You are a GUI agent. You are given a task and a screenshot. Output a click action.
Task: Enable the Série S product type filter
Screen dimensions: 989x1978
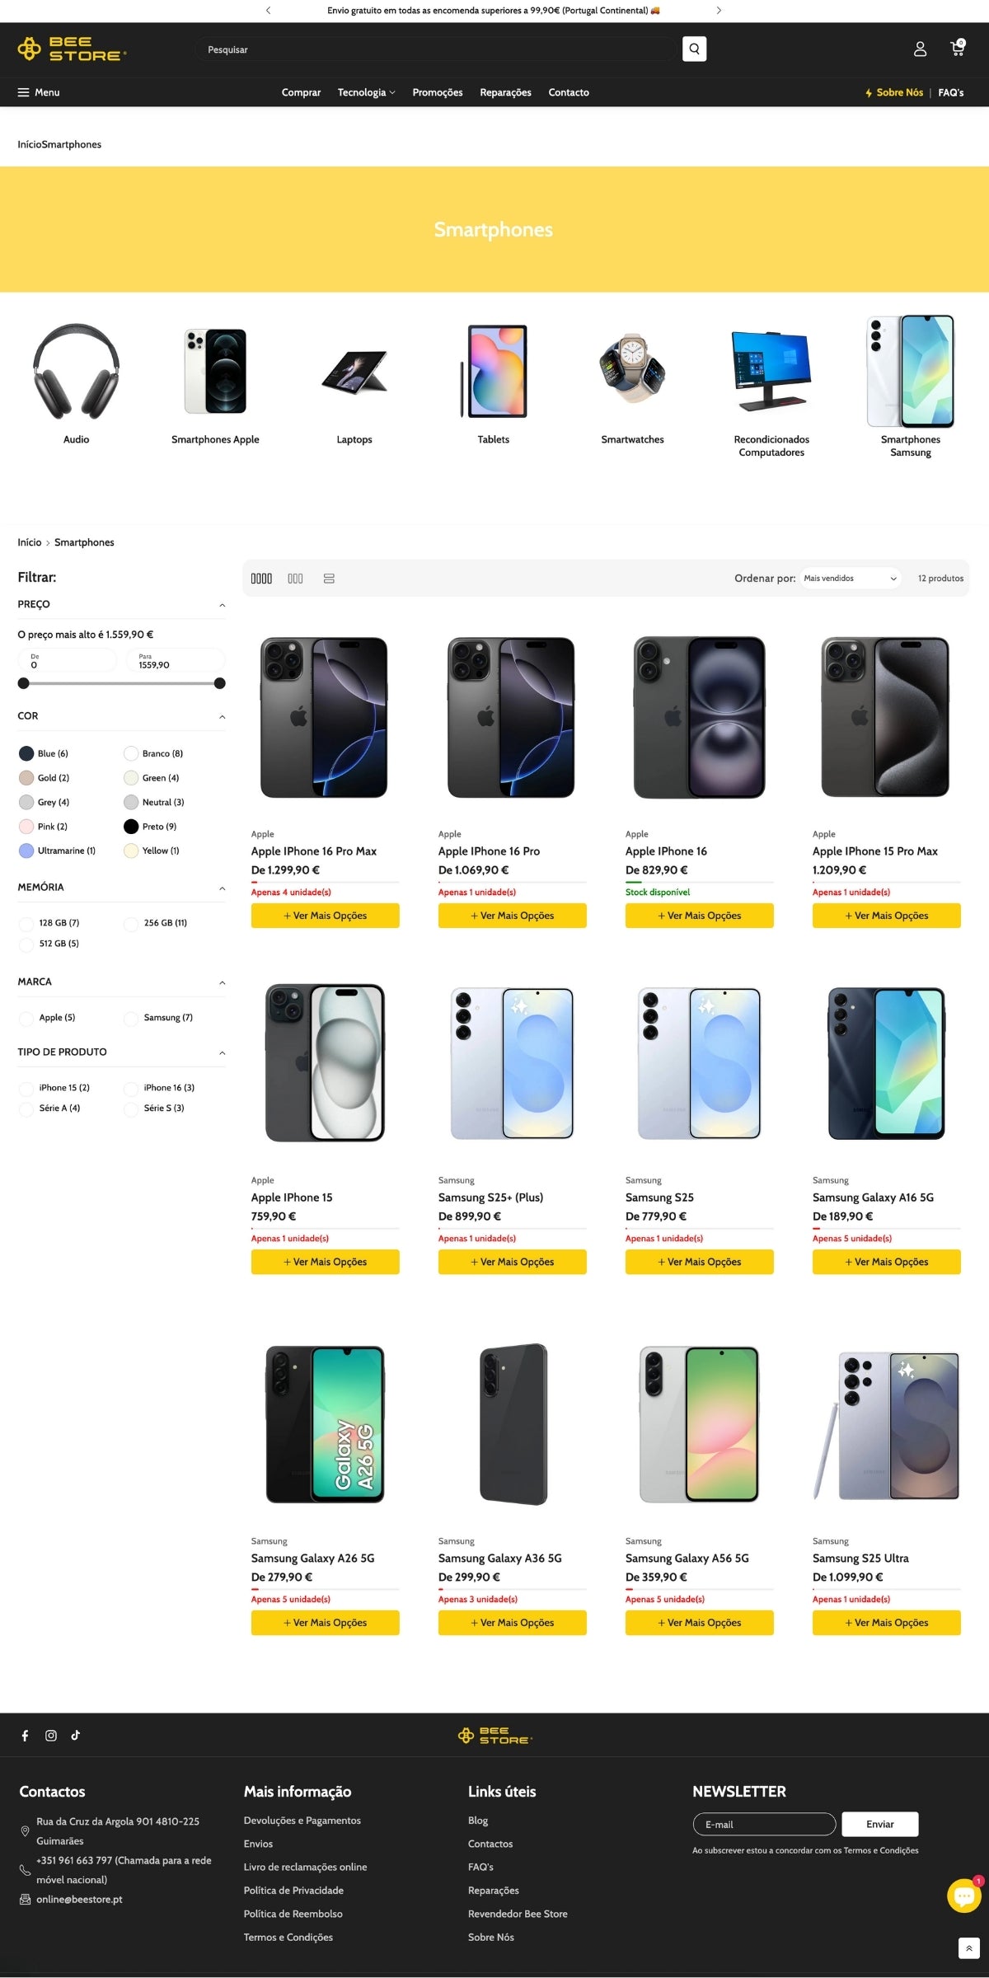pos(131,1109)
